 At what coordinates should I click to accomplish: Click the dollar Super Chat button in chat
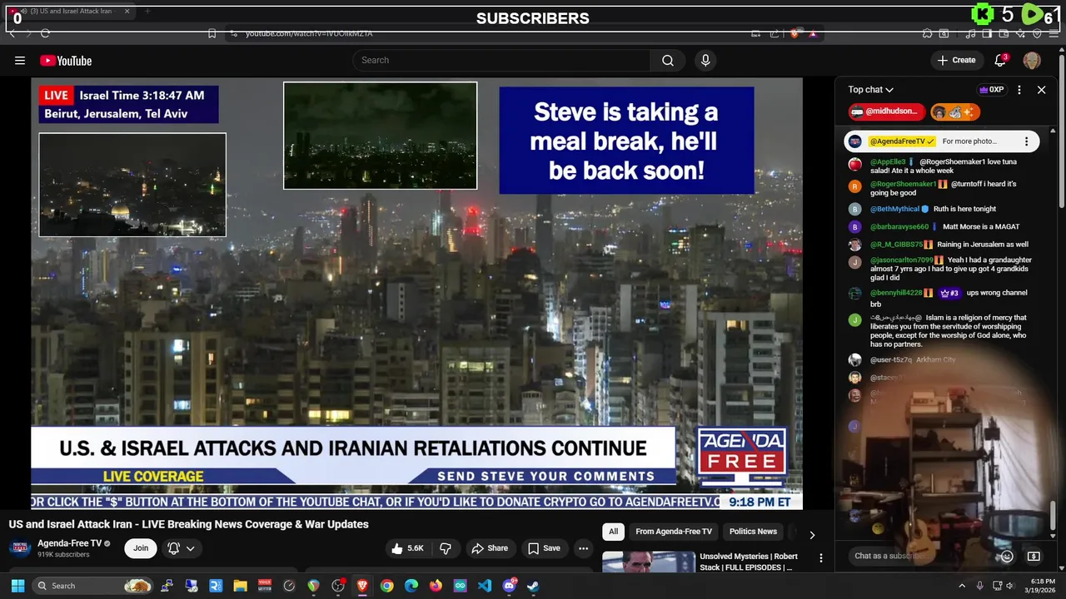1034,556
